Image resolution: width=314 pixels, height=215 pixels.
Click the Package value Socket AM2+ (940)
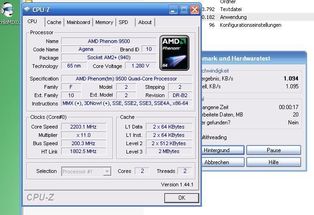(109, 58)
